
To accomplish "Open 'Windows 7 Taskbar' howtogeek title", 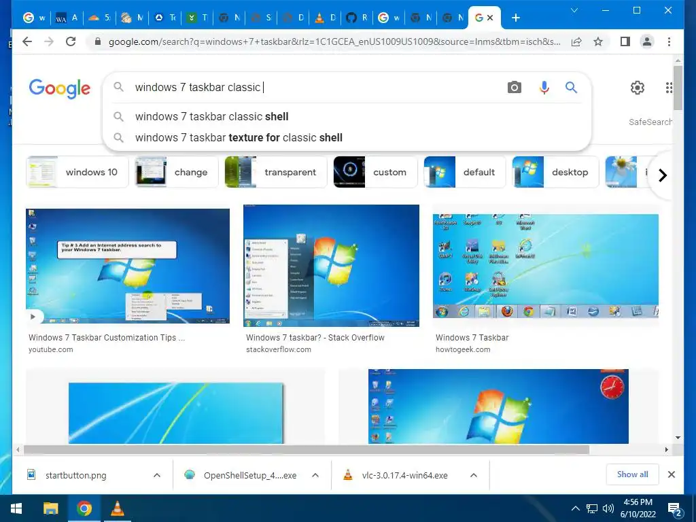I will click(472, 338).
